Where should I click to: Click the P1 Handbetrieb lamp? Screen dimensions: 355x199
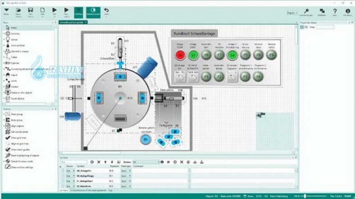click(x=206, y=77)
